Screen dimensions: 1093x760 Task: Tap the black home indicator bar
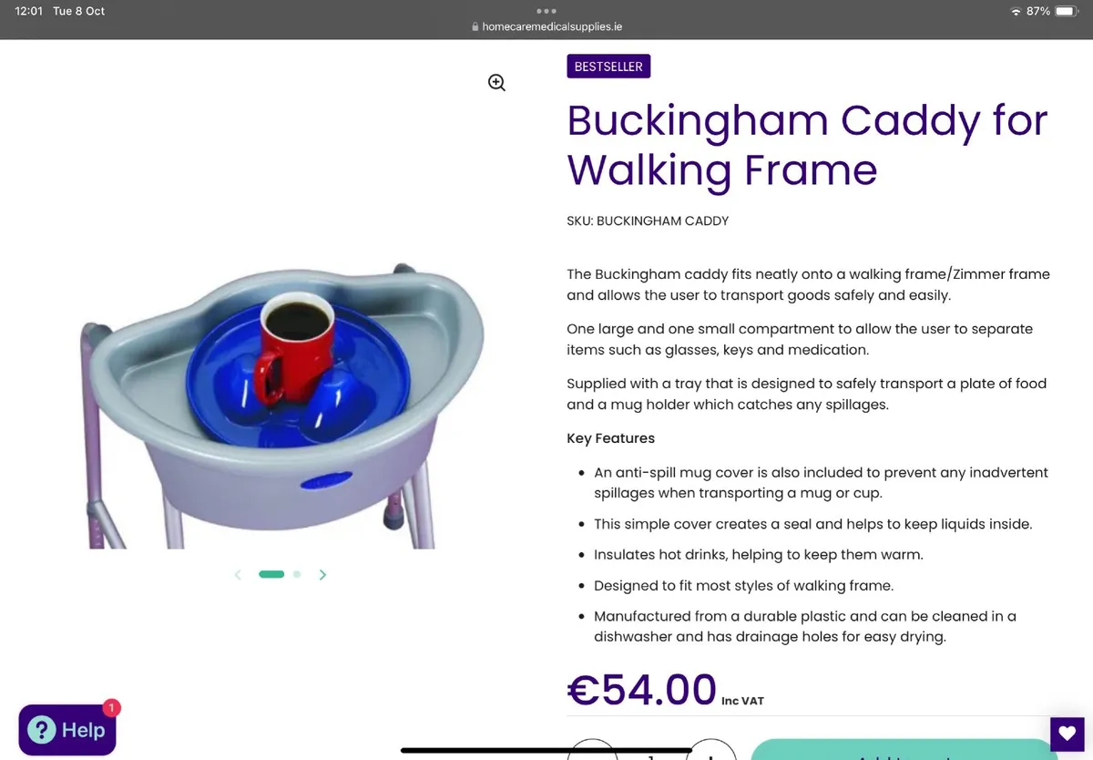click(546, 750)
